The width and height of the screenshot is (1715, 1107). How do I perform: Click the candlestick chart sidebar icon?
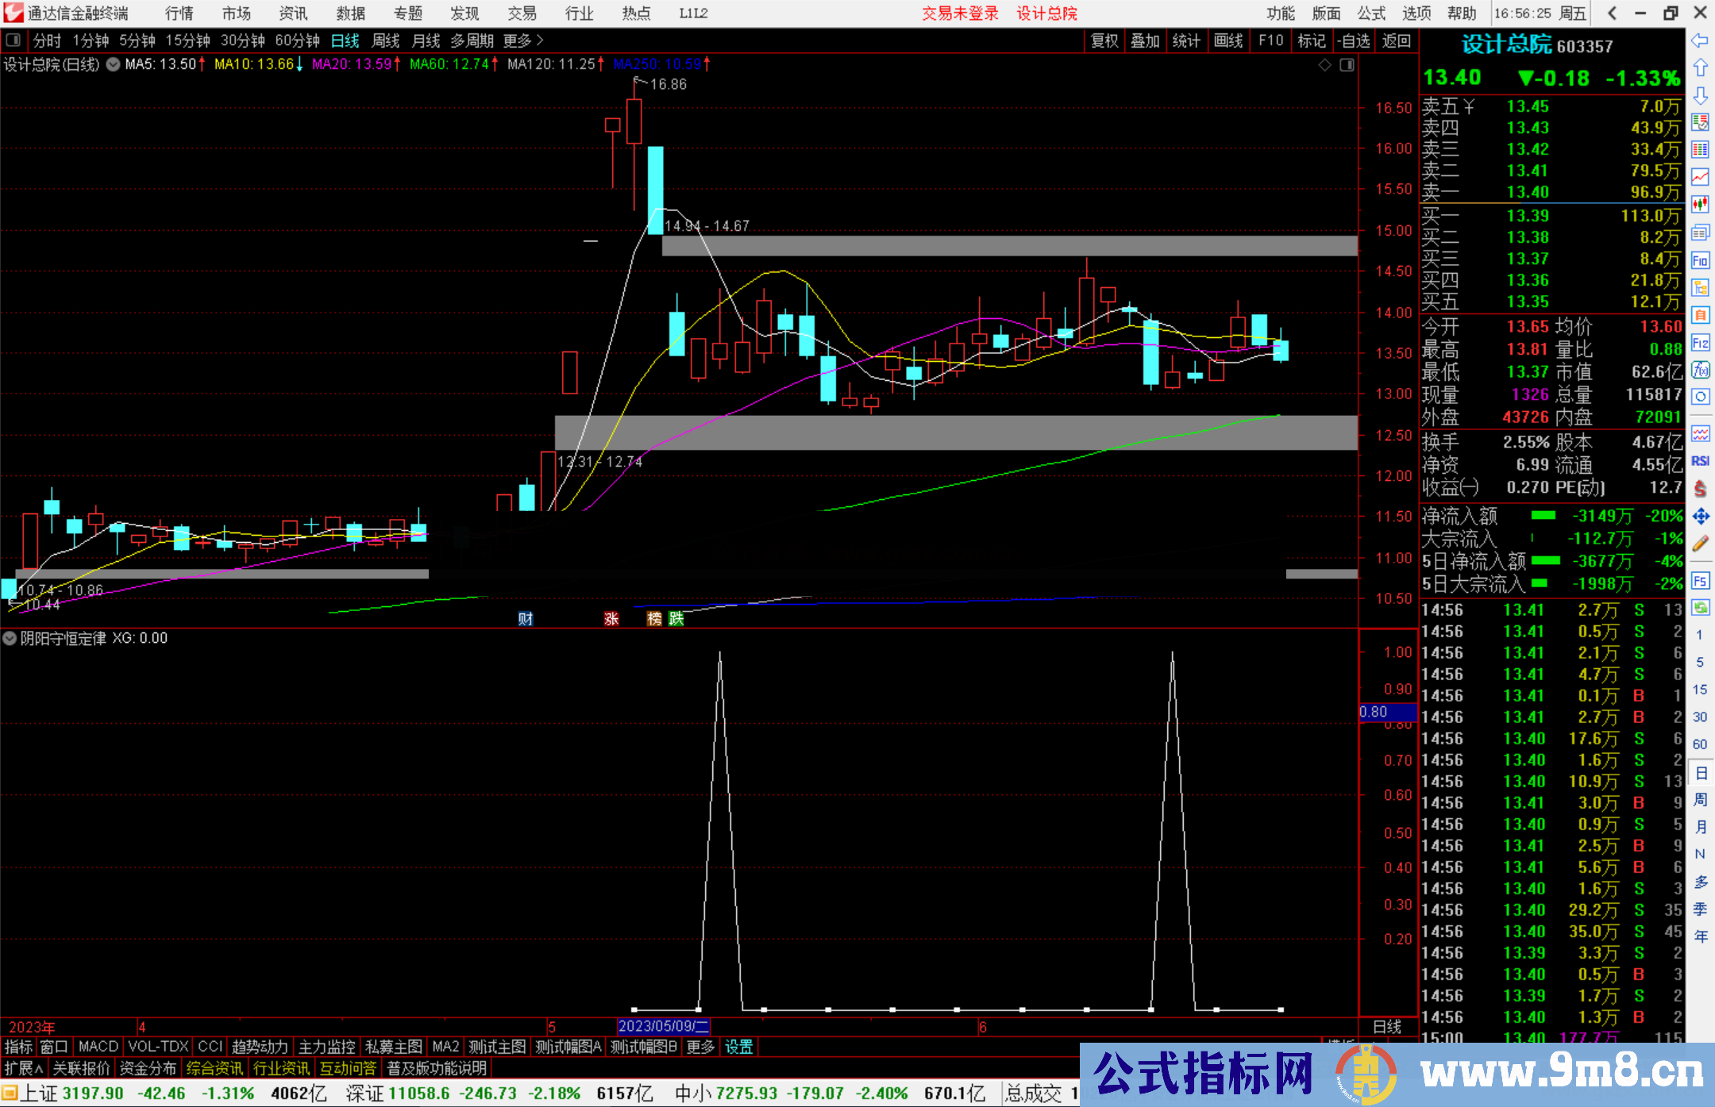pyautogui.click(x=1700, y=205)
